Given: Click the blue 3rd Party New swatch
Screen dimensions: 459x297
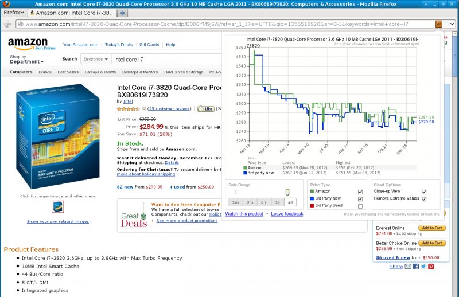Looking at the screenshot, I should pos(312,198).
